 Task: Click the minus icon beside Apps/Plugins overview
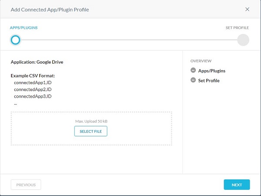(193, 70)
